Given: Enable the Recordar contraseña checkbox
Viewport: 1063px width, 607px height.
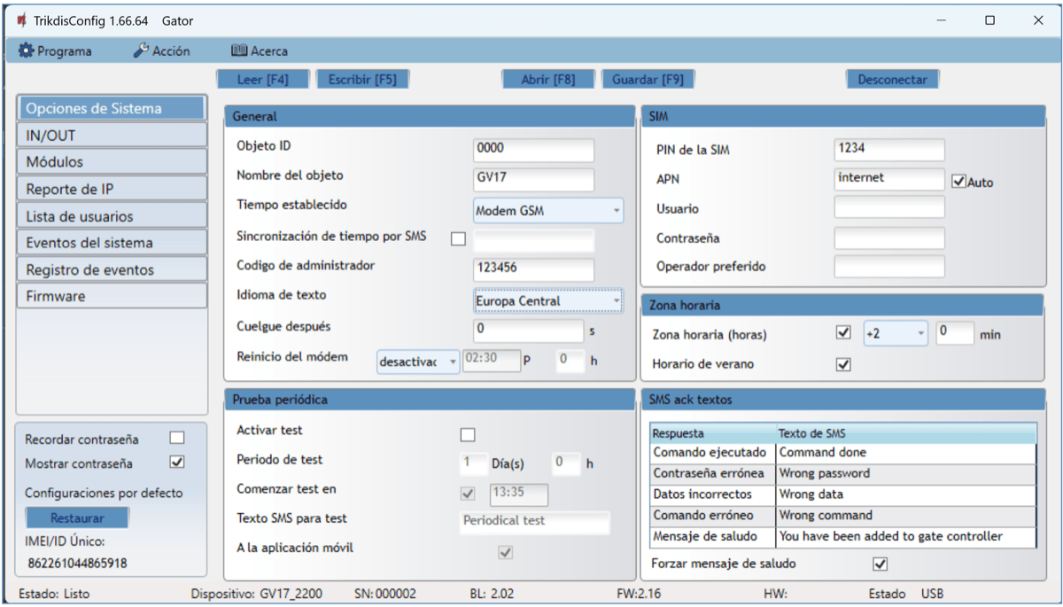Looking at the screenshot, I should pos(177,438).
